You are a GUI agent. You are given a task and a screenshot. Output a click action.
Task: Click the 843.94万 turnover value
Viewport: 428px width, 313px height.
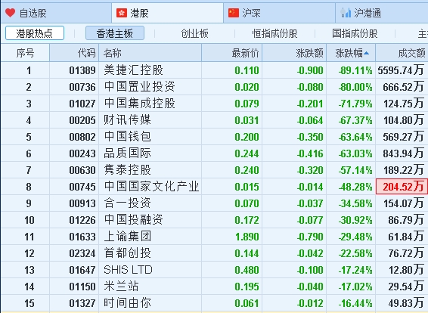click(x=404, y=153)
